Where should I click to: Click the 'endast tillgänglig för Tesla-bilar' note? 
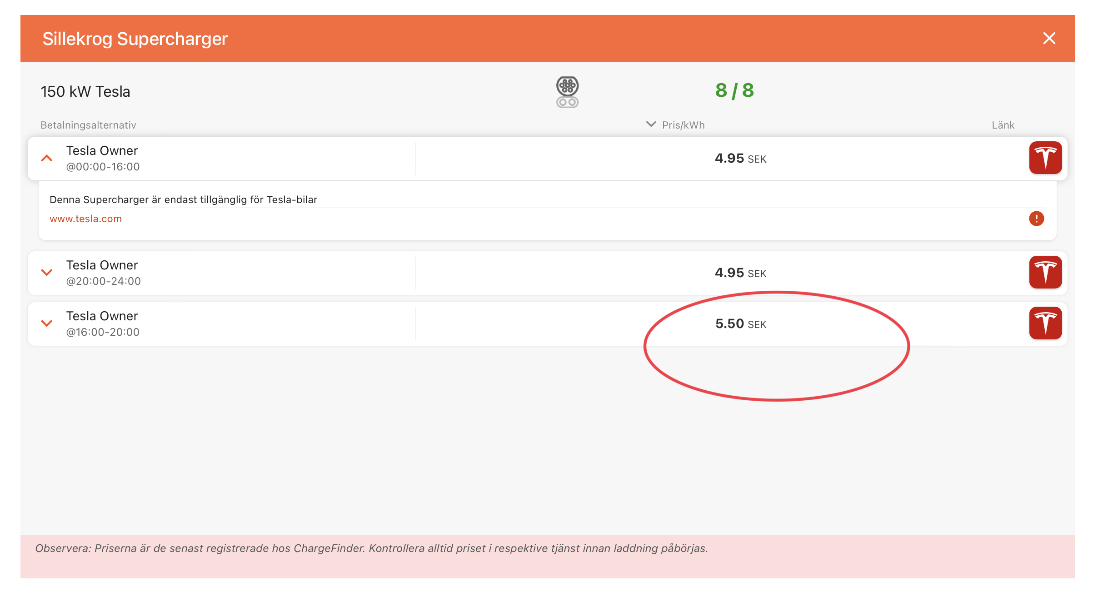coord(183,199)
